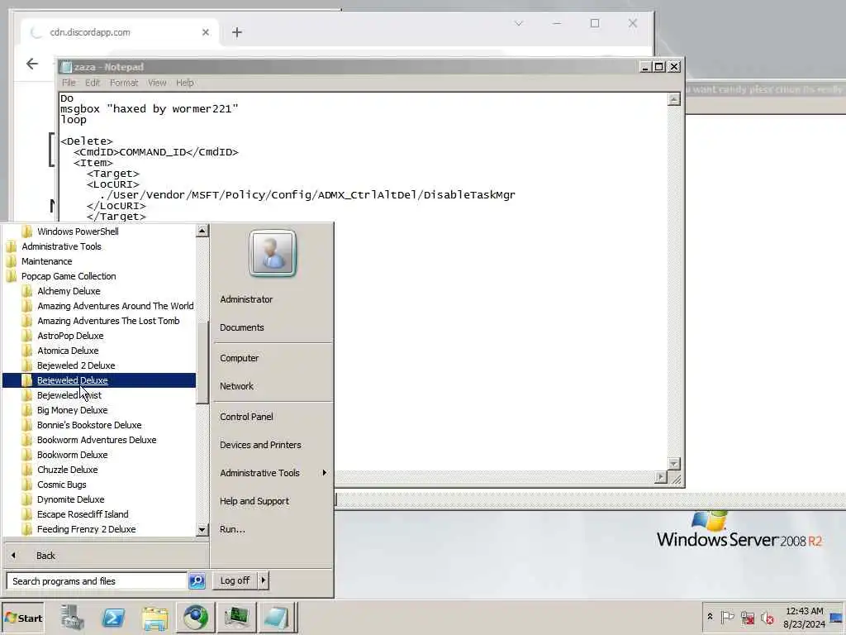Open the AstroPop Deluxe folder
This screenshot has width=846, height=635.
click(70, 336)
